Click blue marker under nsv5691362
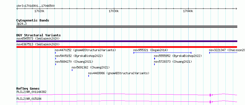 (72, 70)
